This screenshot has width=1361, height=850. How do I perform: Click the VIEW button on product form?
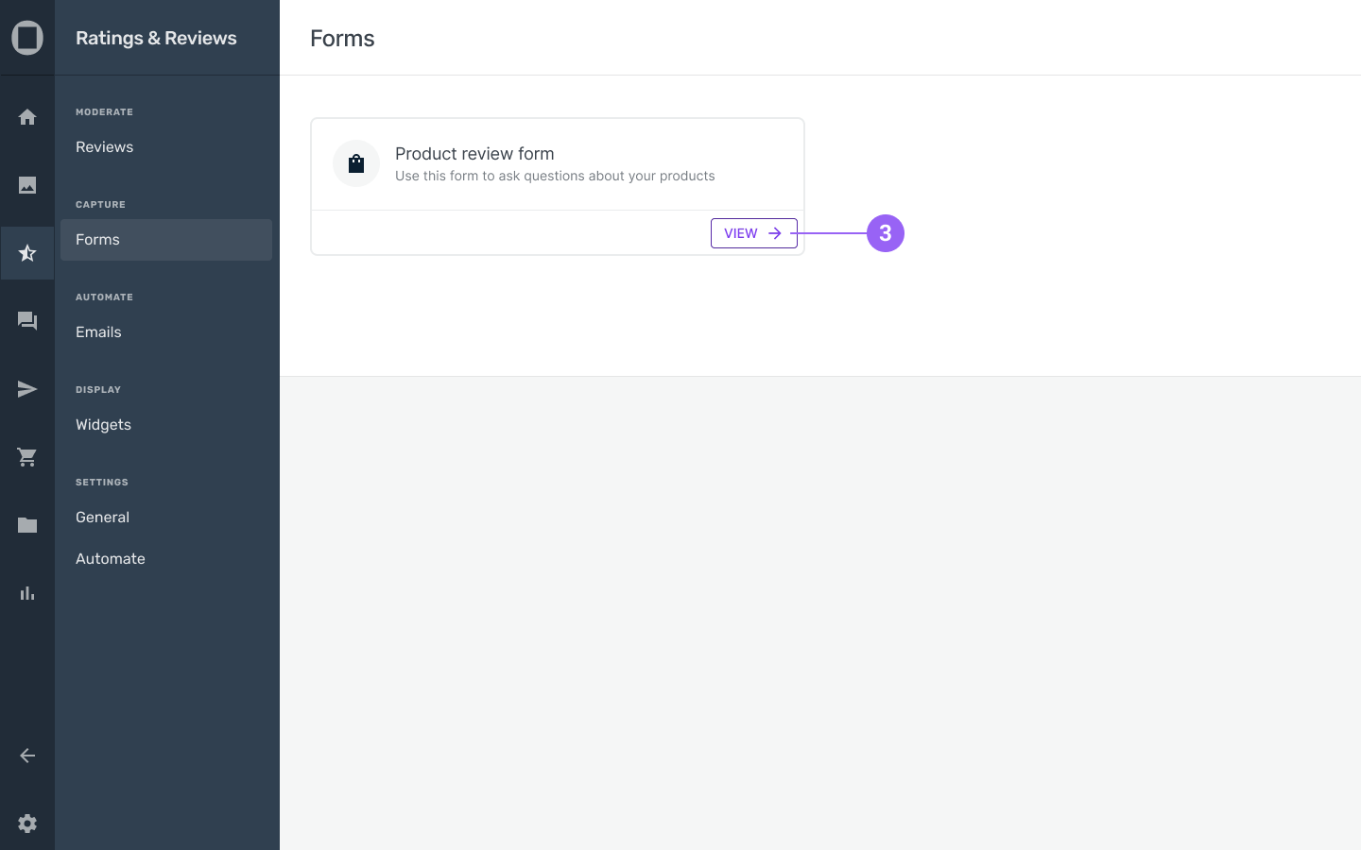pyautogui.click(x=753, y=233)
